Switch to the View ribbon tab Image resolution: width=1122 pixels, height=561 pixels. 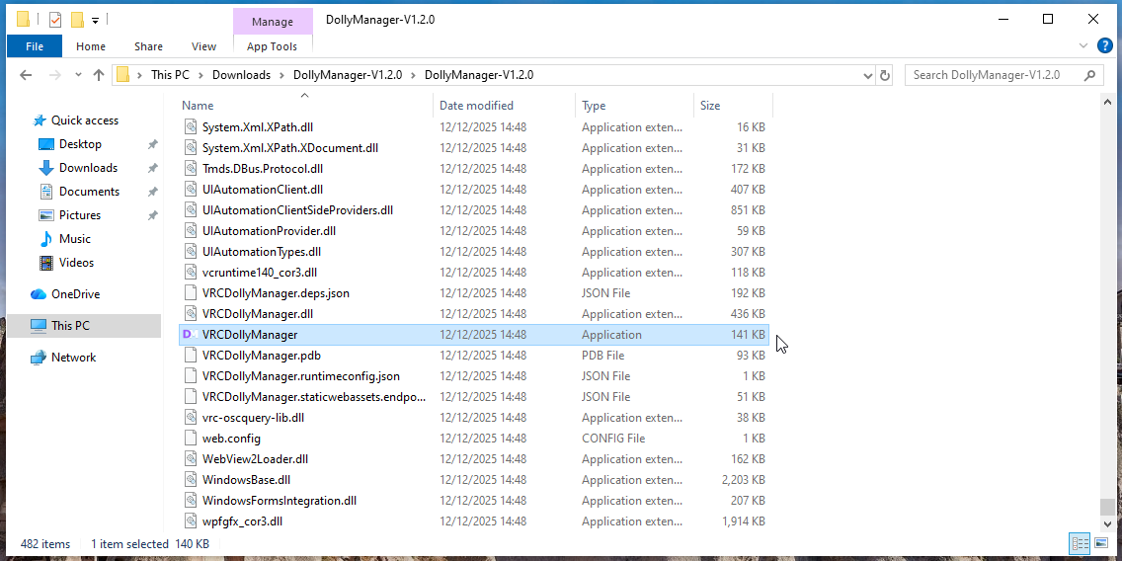[x=203, y=46]
